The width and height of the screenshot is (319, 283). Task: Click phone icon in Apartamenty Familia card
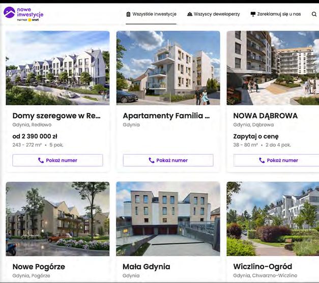point(152,160)
